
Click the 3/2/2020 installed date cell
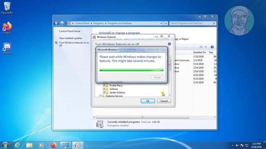coord(198,60)
